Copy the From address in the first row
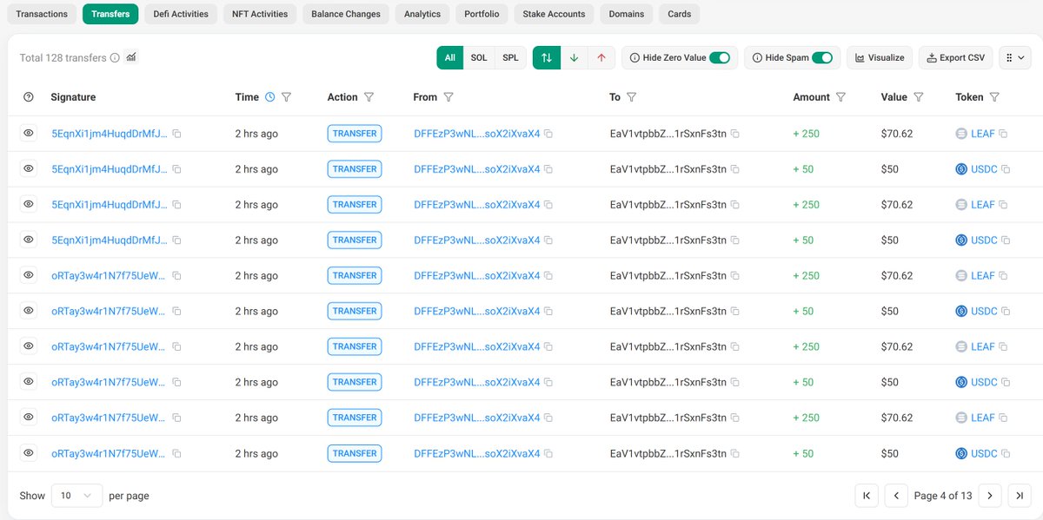The height and width of the screenshot is (520, 1043). 548,134
